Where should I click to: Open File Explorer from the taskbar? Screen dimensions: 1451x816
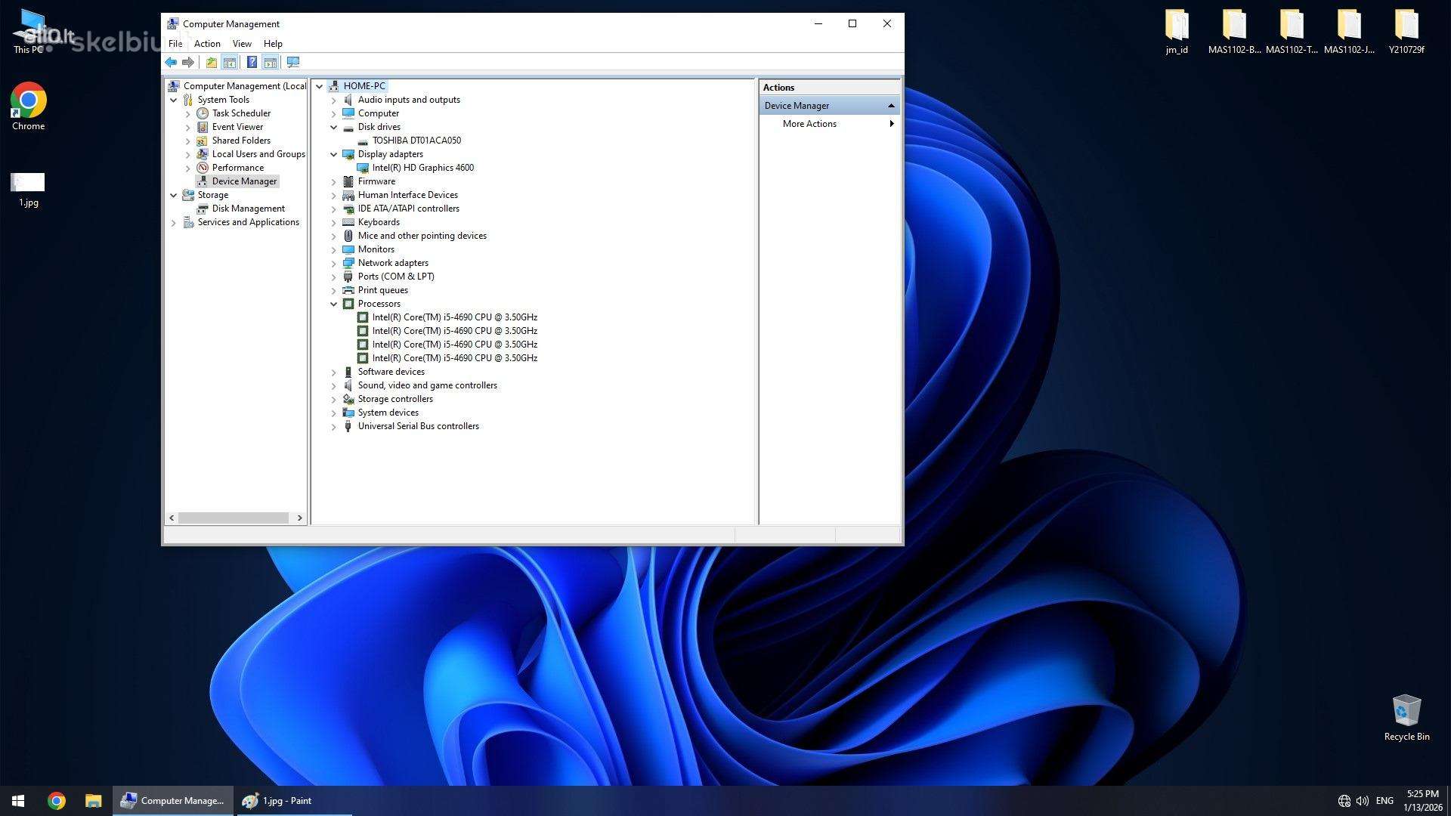click(x=93, y=801)
